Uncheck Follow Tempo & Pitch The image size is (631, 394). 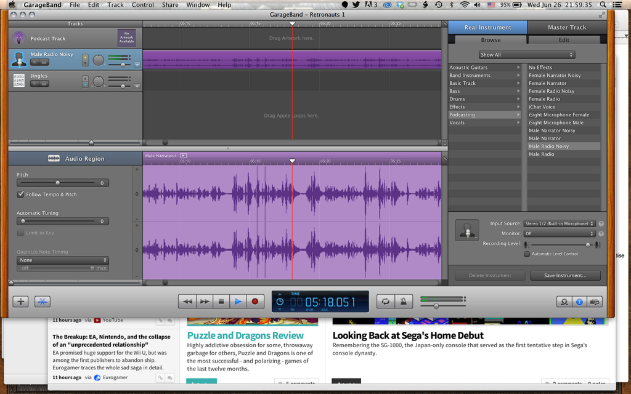[x=20, y=194]
